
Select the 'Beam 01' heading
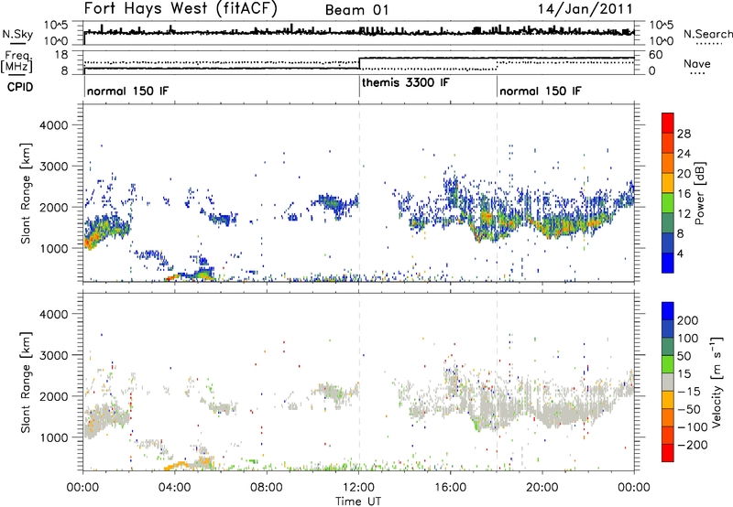coord(356,10)
